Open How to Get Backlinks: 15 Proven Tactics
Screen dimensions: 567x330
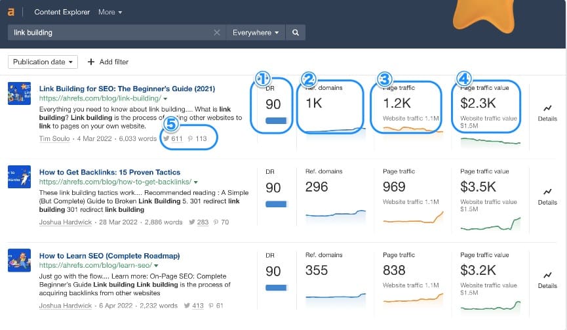pos(109,173)
